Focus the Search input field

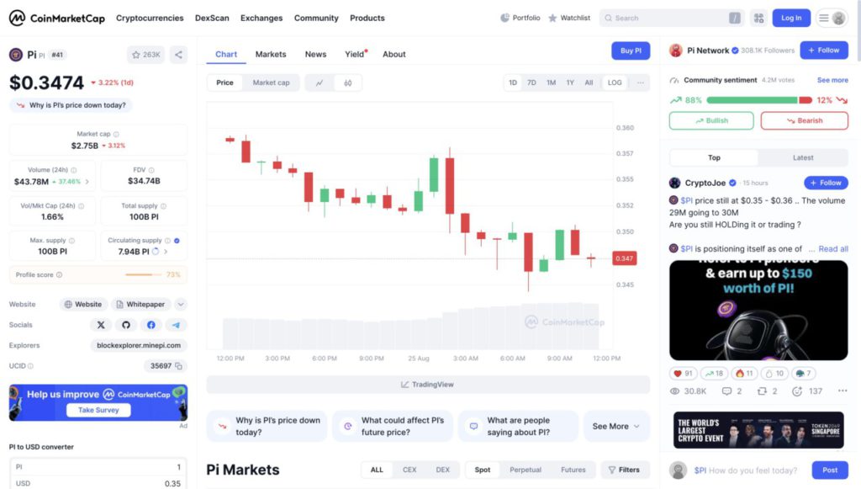668,18
